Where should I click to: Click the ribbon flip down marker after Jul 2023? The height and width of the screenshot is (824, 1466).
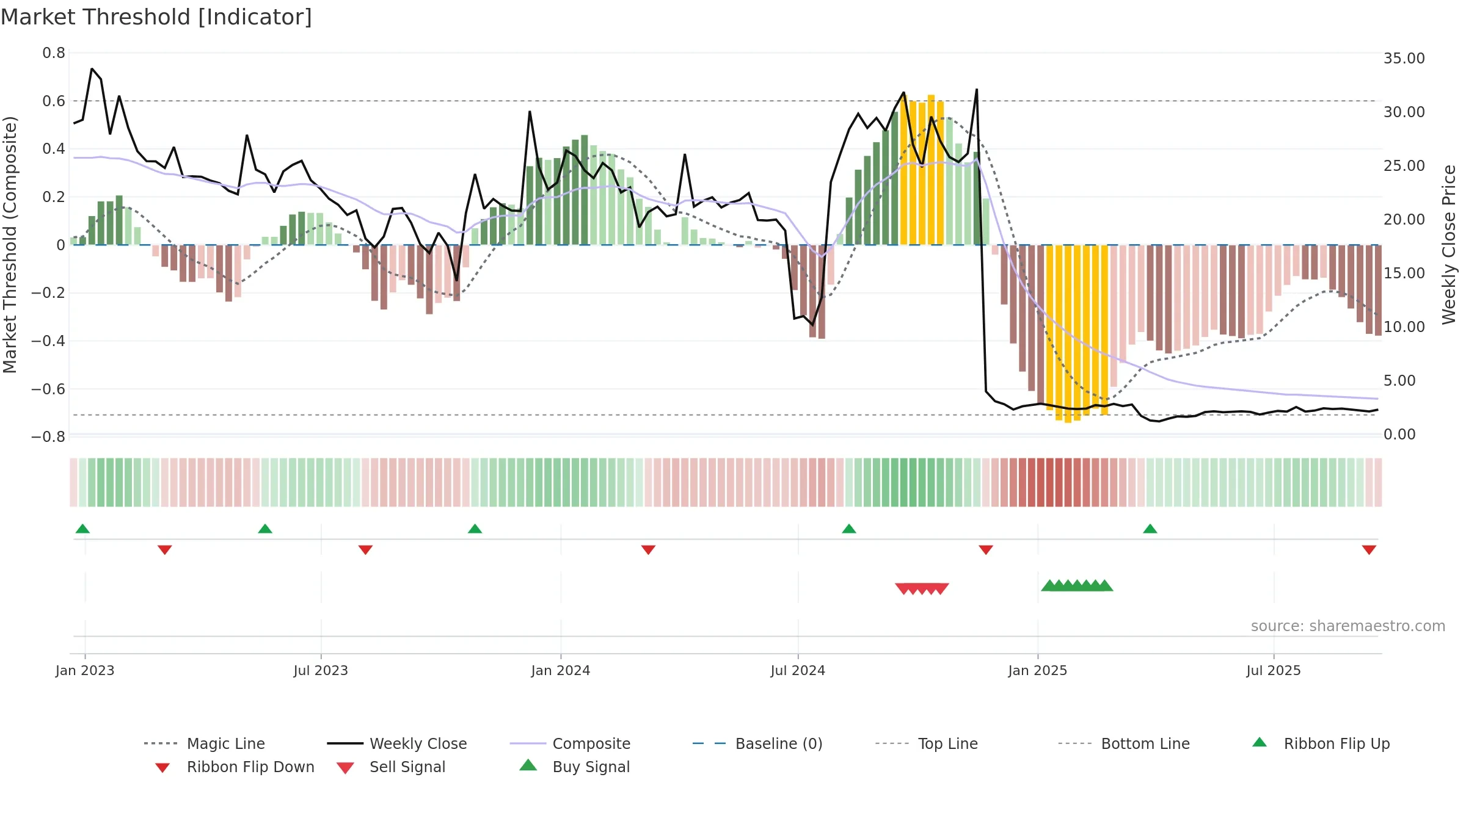[366, 550]
